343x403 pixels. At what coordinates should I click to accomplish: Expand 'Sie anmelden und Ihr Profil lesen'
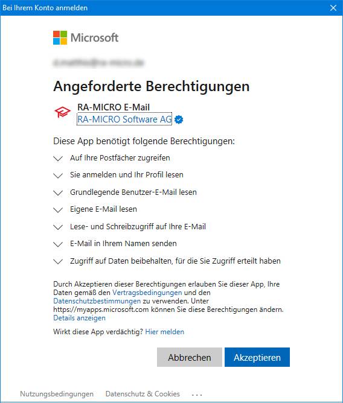click(x=58, y=176)
